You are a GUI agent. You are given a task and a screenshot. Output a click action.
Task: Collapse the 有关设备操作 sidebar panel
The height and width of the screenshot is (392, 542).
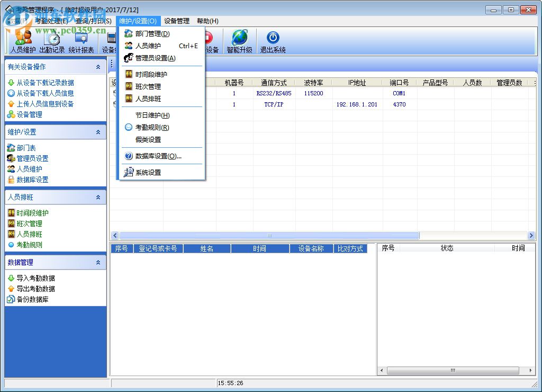click(98, 67)
